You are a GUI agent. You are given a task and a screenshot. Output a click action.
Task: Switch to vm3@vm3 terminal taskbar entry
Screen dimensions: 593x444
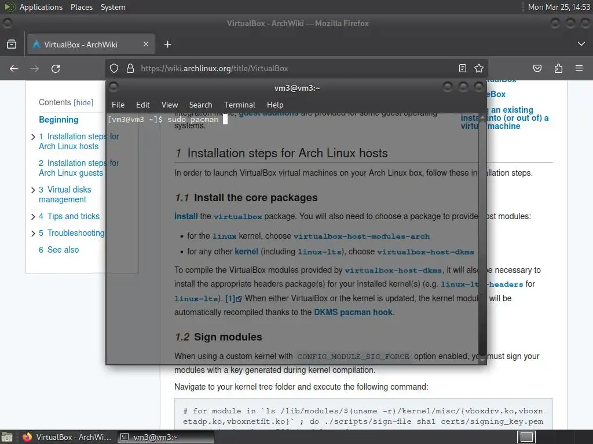tap(165, 437)
